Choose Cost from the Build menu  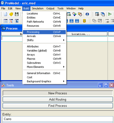44,77
